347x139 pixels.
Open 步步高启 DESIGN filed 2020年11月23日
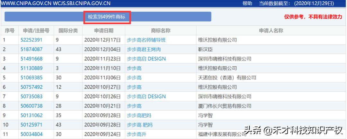click(146, 59)
